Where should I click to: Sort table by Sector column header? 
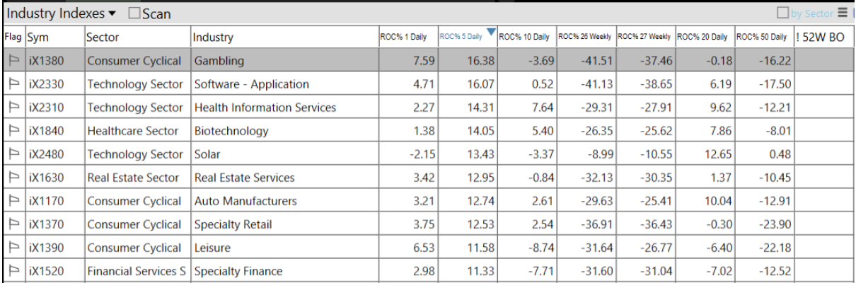[137, 37]
